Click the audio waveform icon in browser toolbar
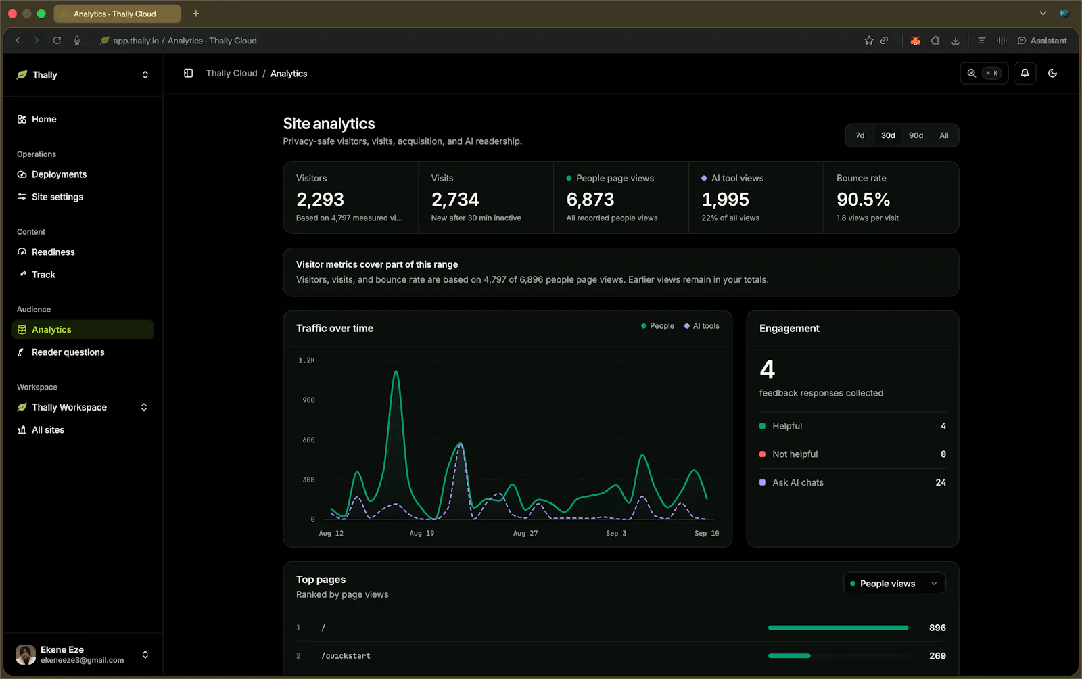Image resolution: width=1082 pixels, height=679 pixels. click(x=1002, y=41)
